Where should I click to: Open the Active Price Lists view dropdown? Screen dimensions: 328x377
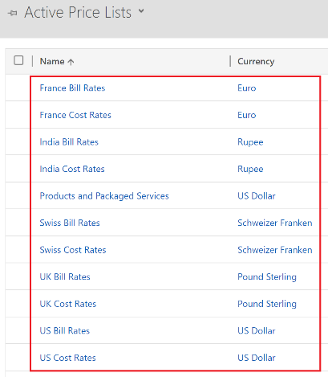tap(141, 11)
